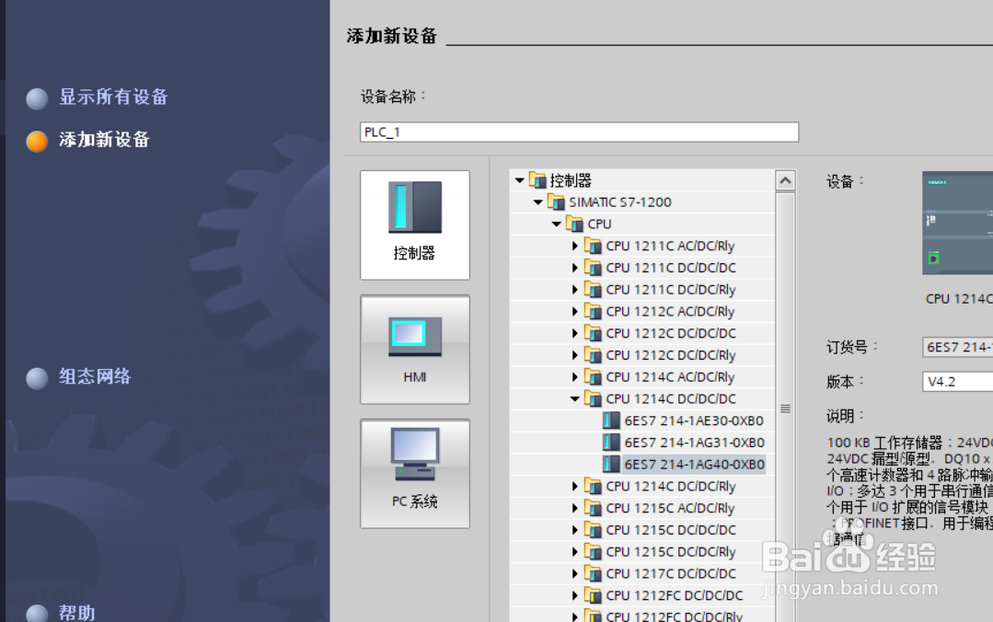Click the device tree scrollbar thumb
Screen dimensions: 993x622
coord(785,408)
